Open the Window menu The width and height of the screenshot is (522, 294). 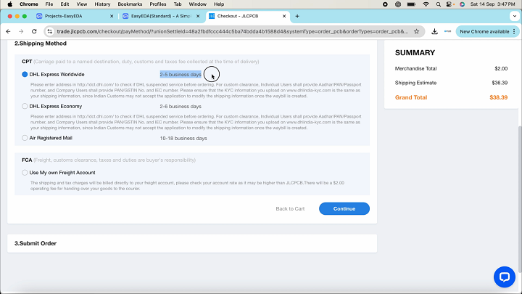(198, 4)
